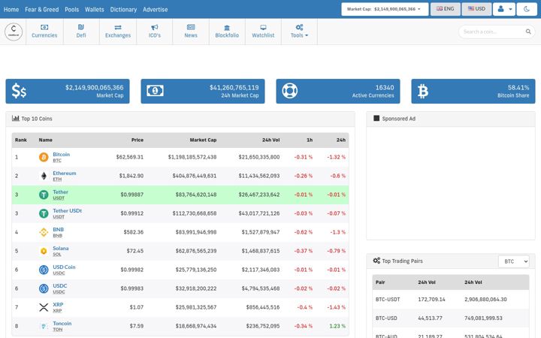Expand the Tools dropdown menu
The width and height of the screenshot is (541, 338).
point(299,32)
